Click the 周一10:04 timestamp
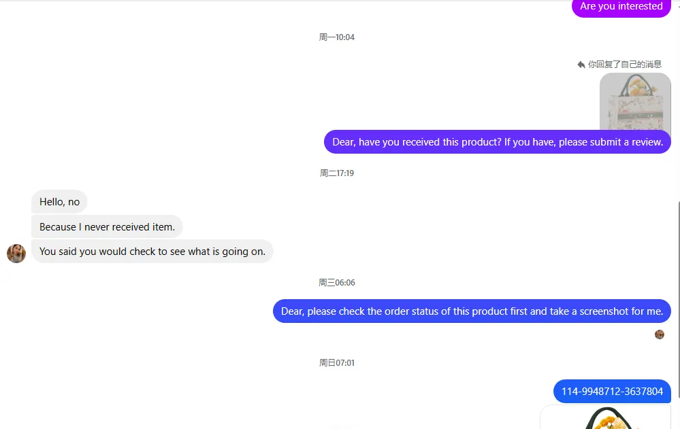 pyautogui.click(x=337, y=37)
